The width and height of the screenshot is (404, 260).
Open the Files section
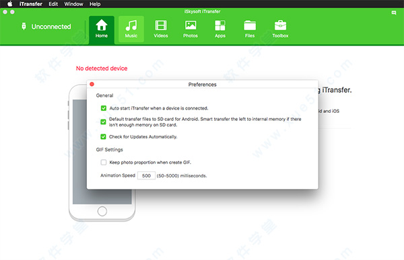(250, 29)
